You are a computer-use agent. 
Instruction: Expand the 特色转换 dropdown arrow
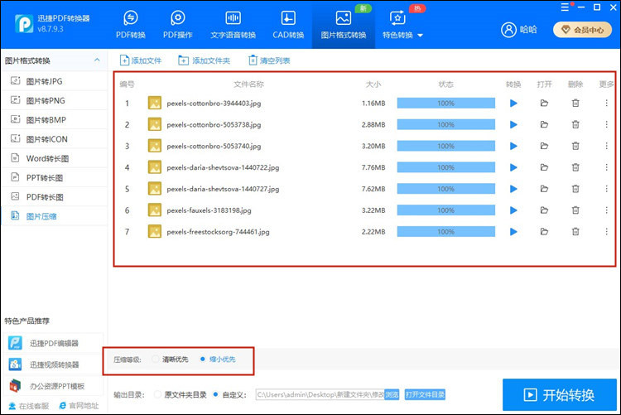(421, 36)
